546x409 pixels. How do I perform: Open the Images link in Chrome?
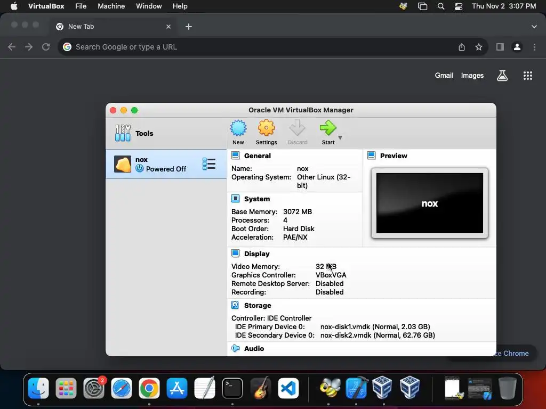[472, 76]
